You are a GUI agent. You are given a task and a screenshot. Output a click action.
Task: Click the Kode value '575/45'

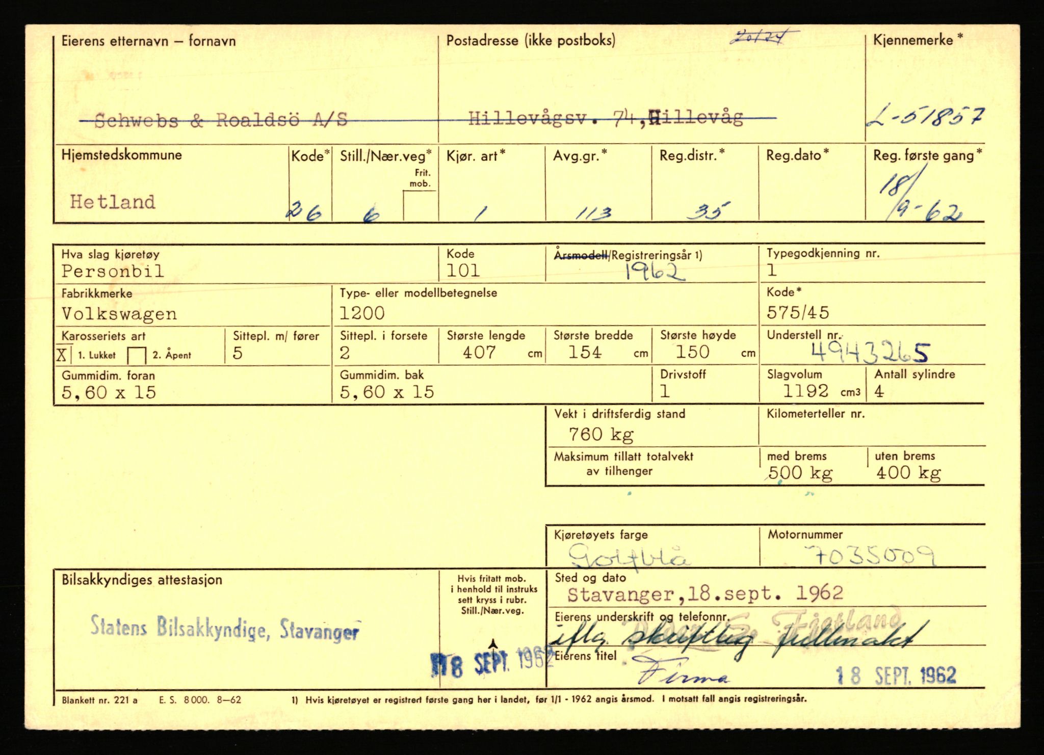[x=798, y=312]
